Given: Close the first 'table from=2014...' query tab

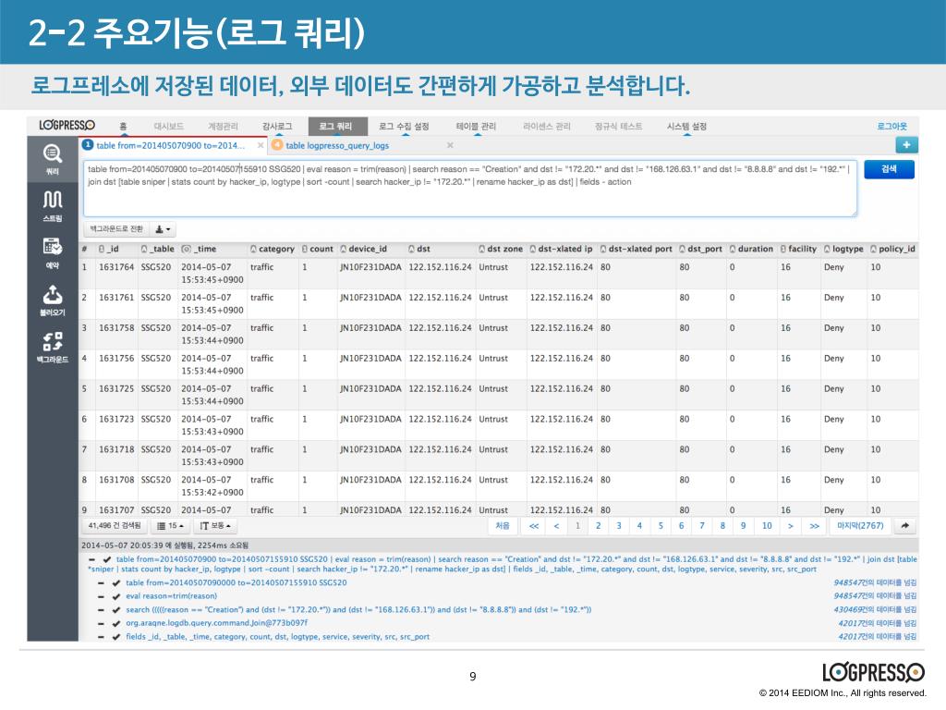Looking at the screenshot, I should click(x=261, y=145).
